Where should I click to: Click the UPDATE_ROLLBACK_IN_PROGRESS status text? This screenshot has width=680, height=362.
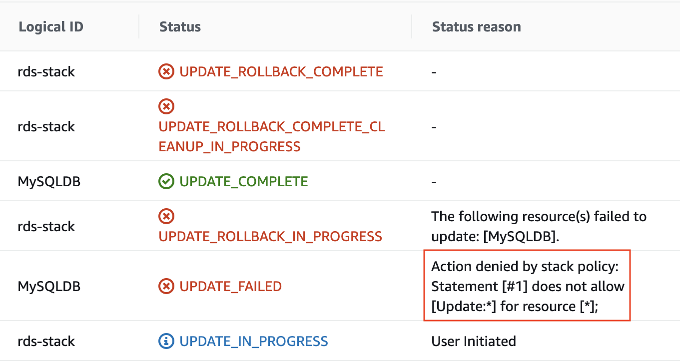(x=270, y=236)
